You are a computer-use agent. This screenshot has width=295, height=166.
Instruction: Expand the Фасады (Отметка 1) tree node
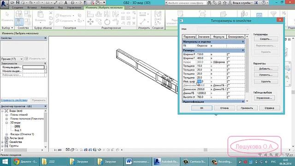(6, 134)
